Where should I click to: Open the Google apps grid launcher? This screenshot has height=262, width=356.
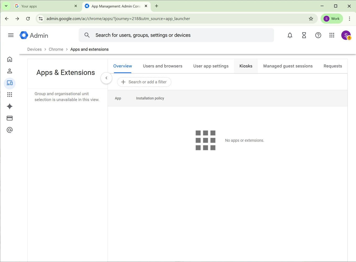[x=332, y=35]
